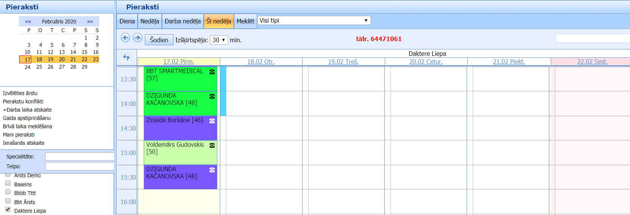Switch to the Darba nedēļa tab

click(x=183, y=21)
